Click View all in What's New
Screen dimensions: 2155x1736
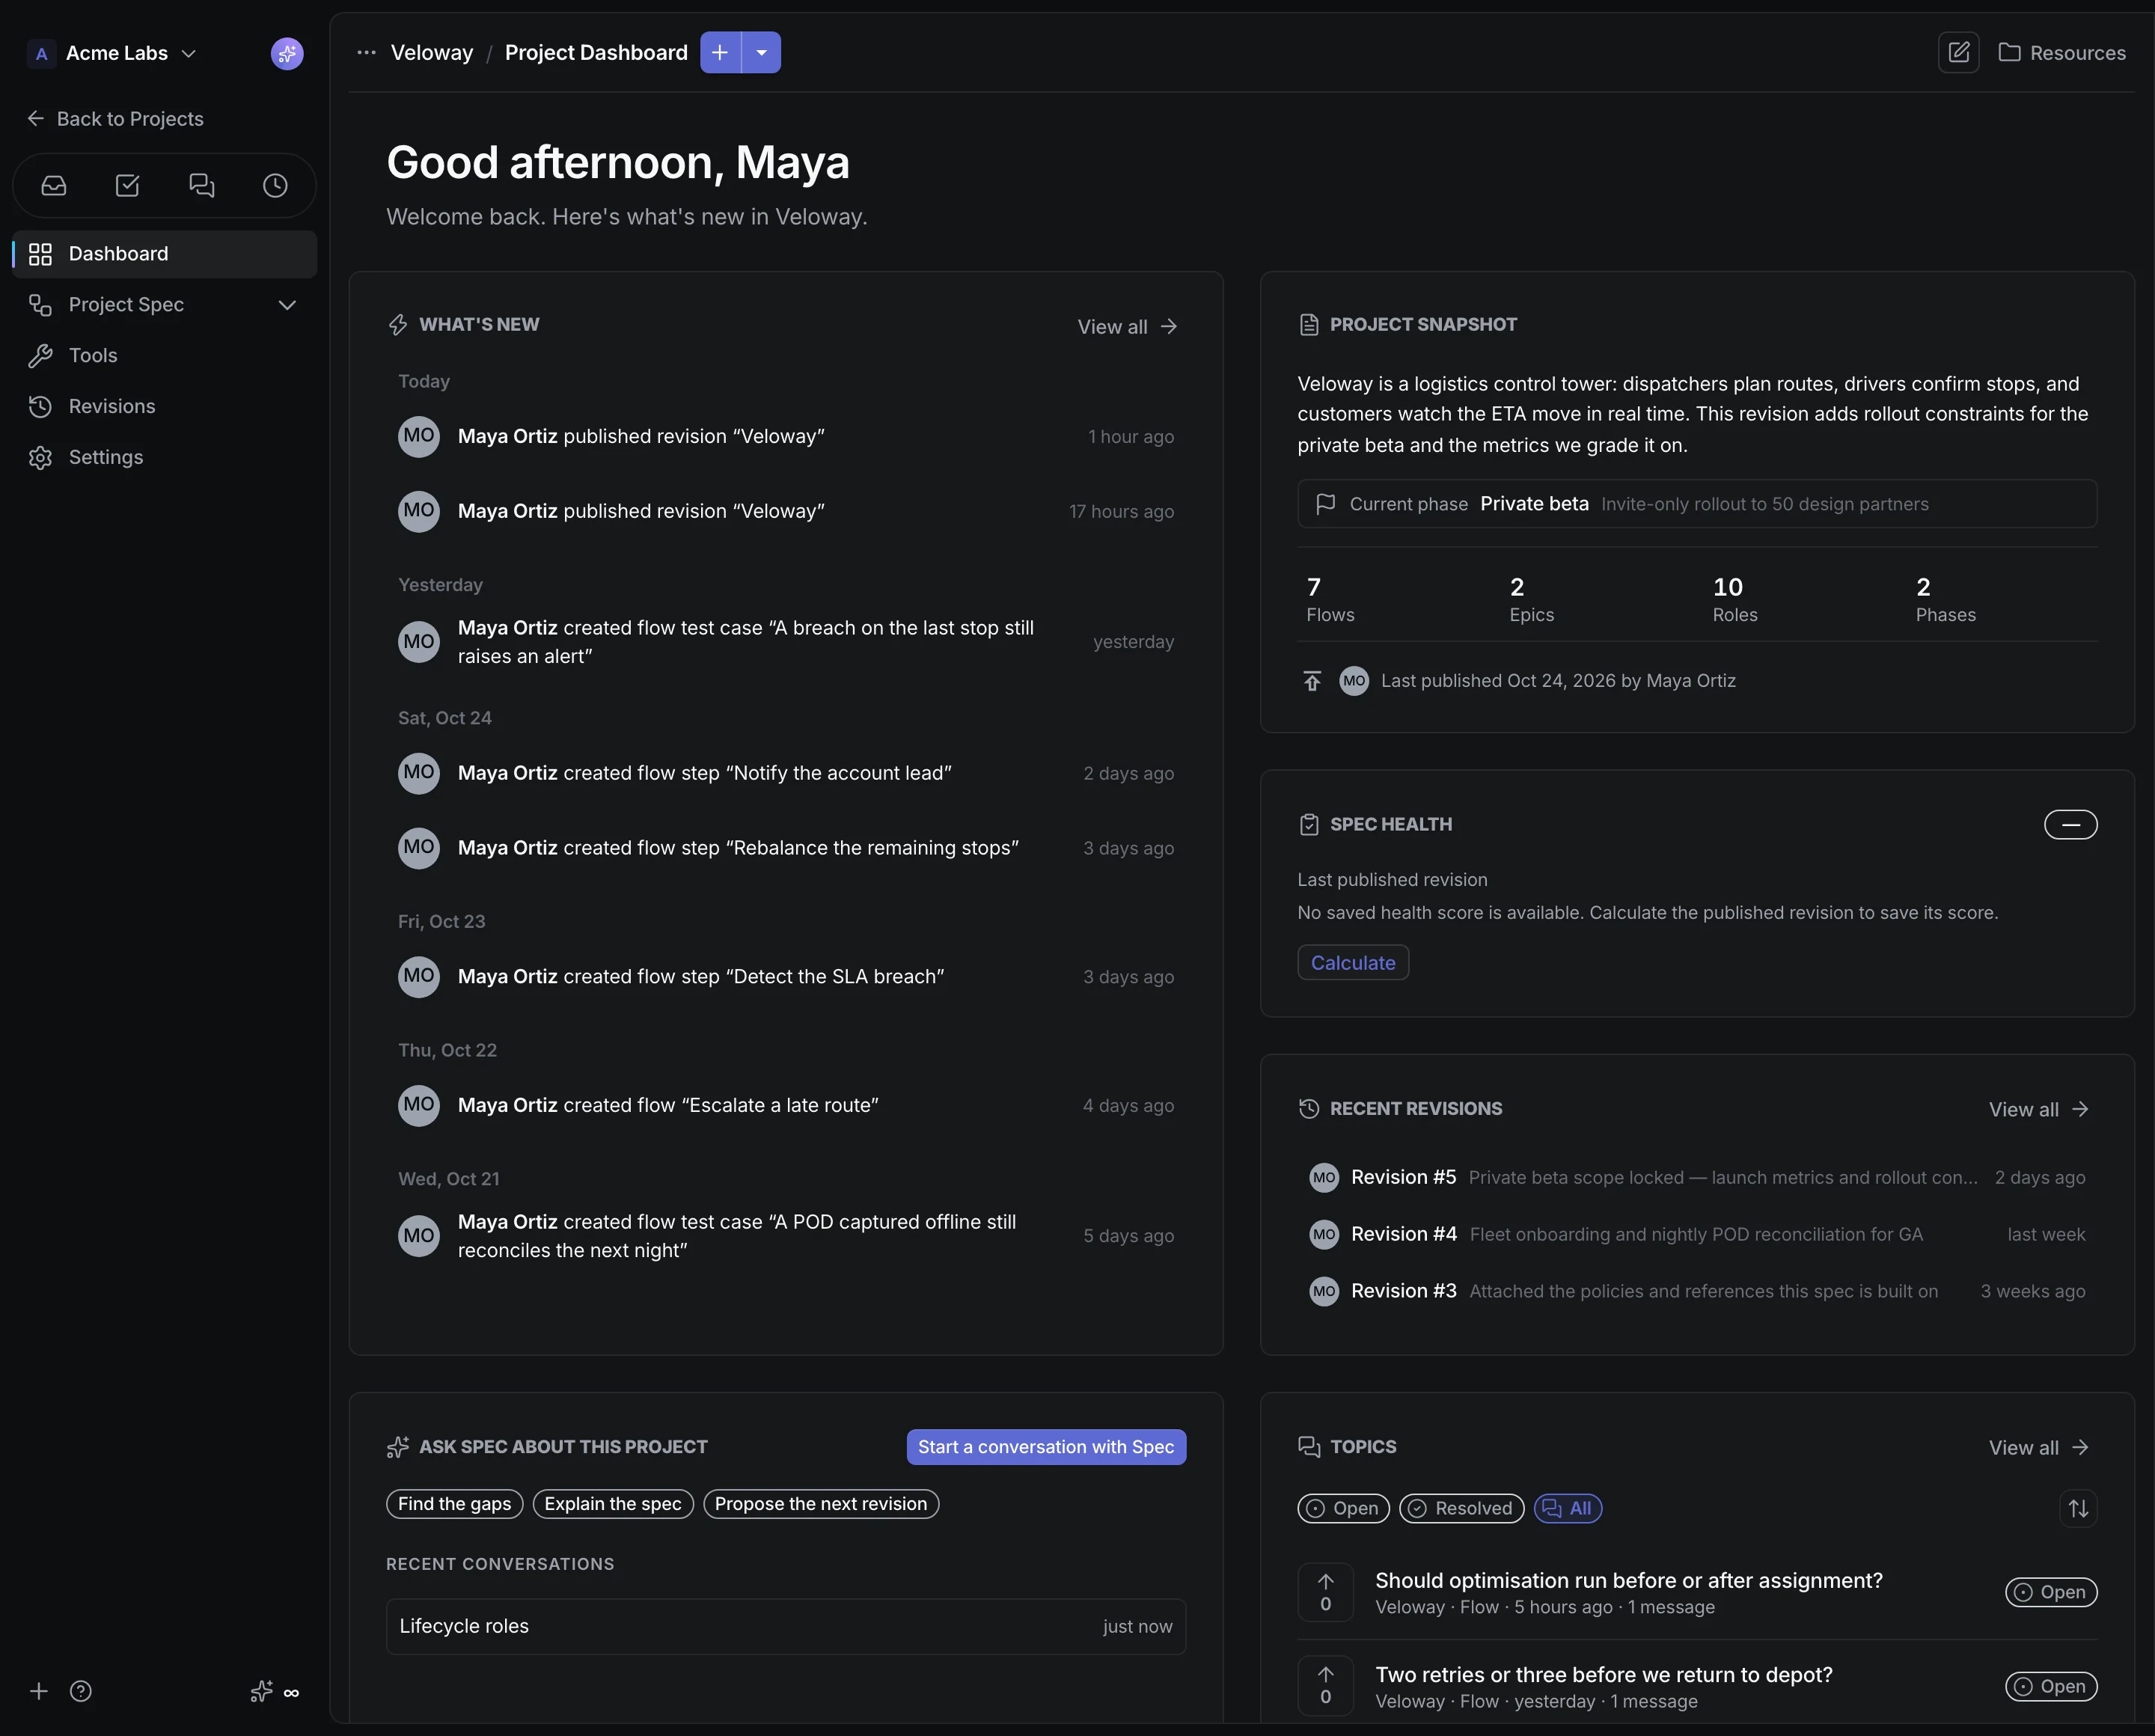pos(1128,327)
